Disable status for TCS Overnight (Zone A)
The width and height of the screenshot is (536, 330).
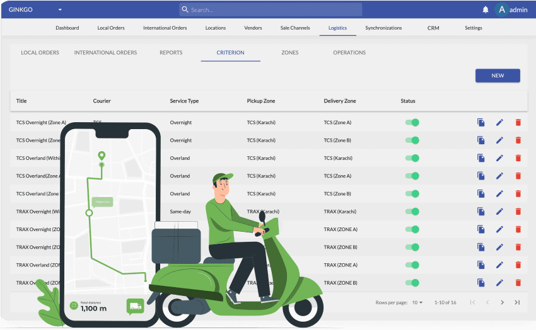pos(412,123)
